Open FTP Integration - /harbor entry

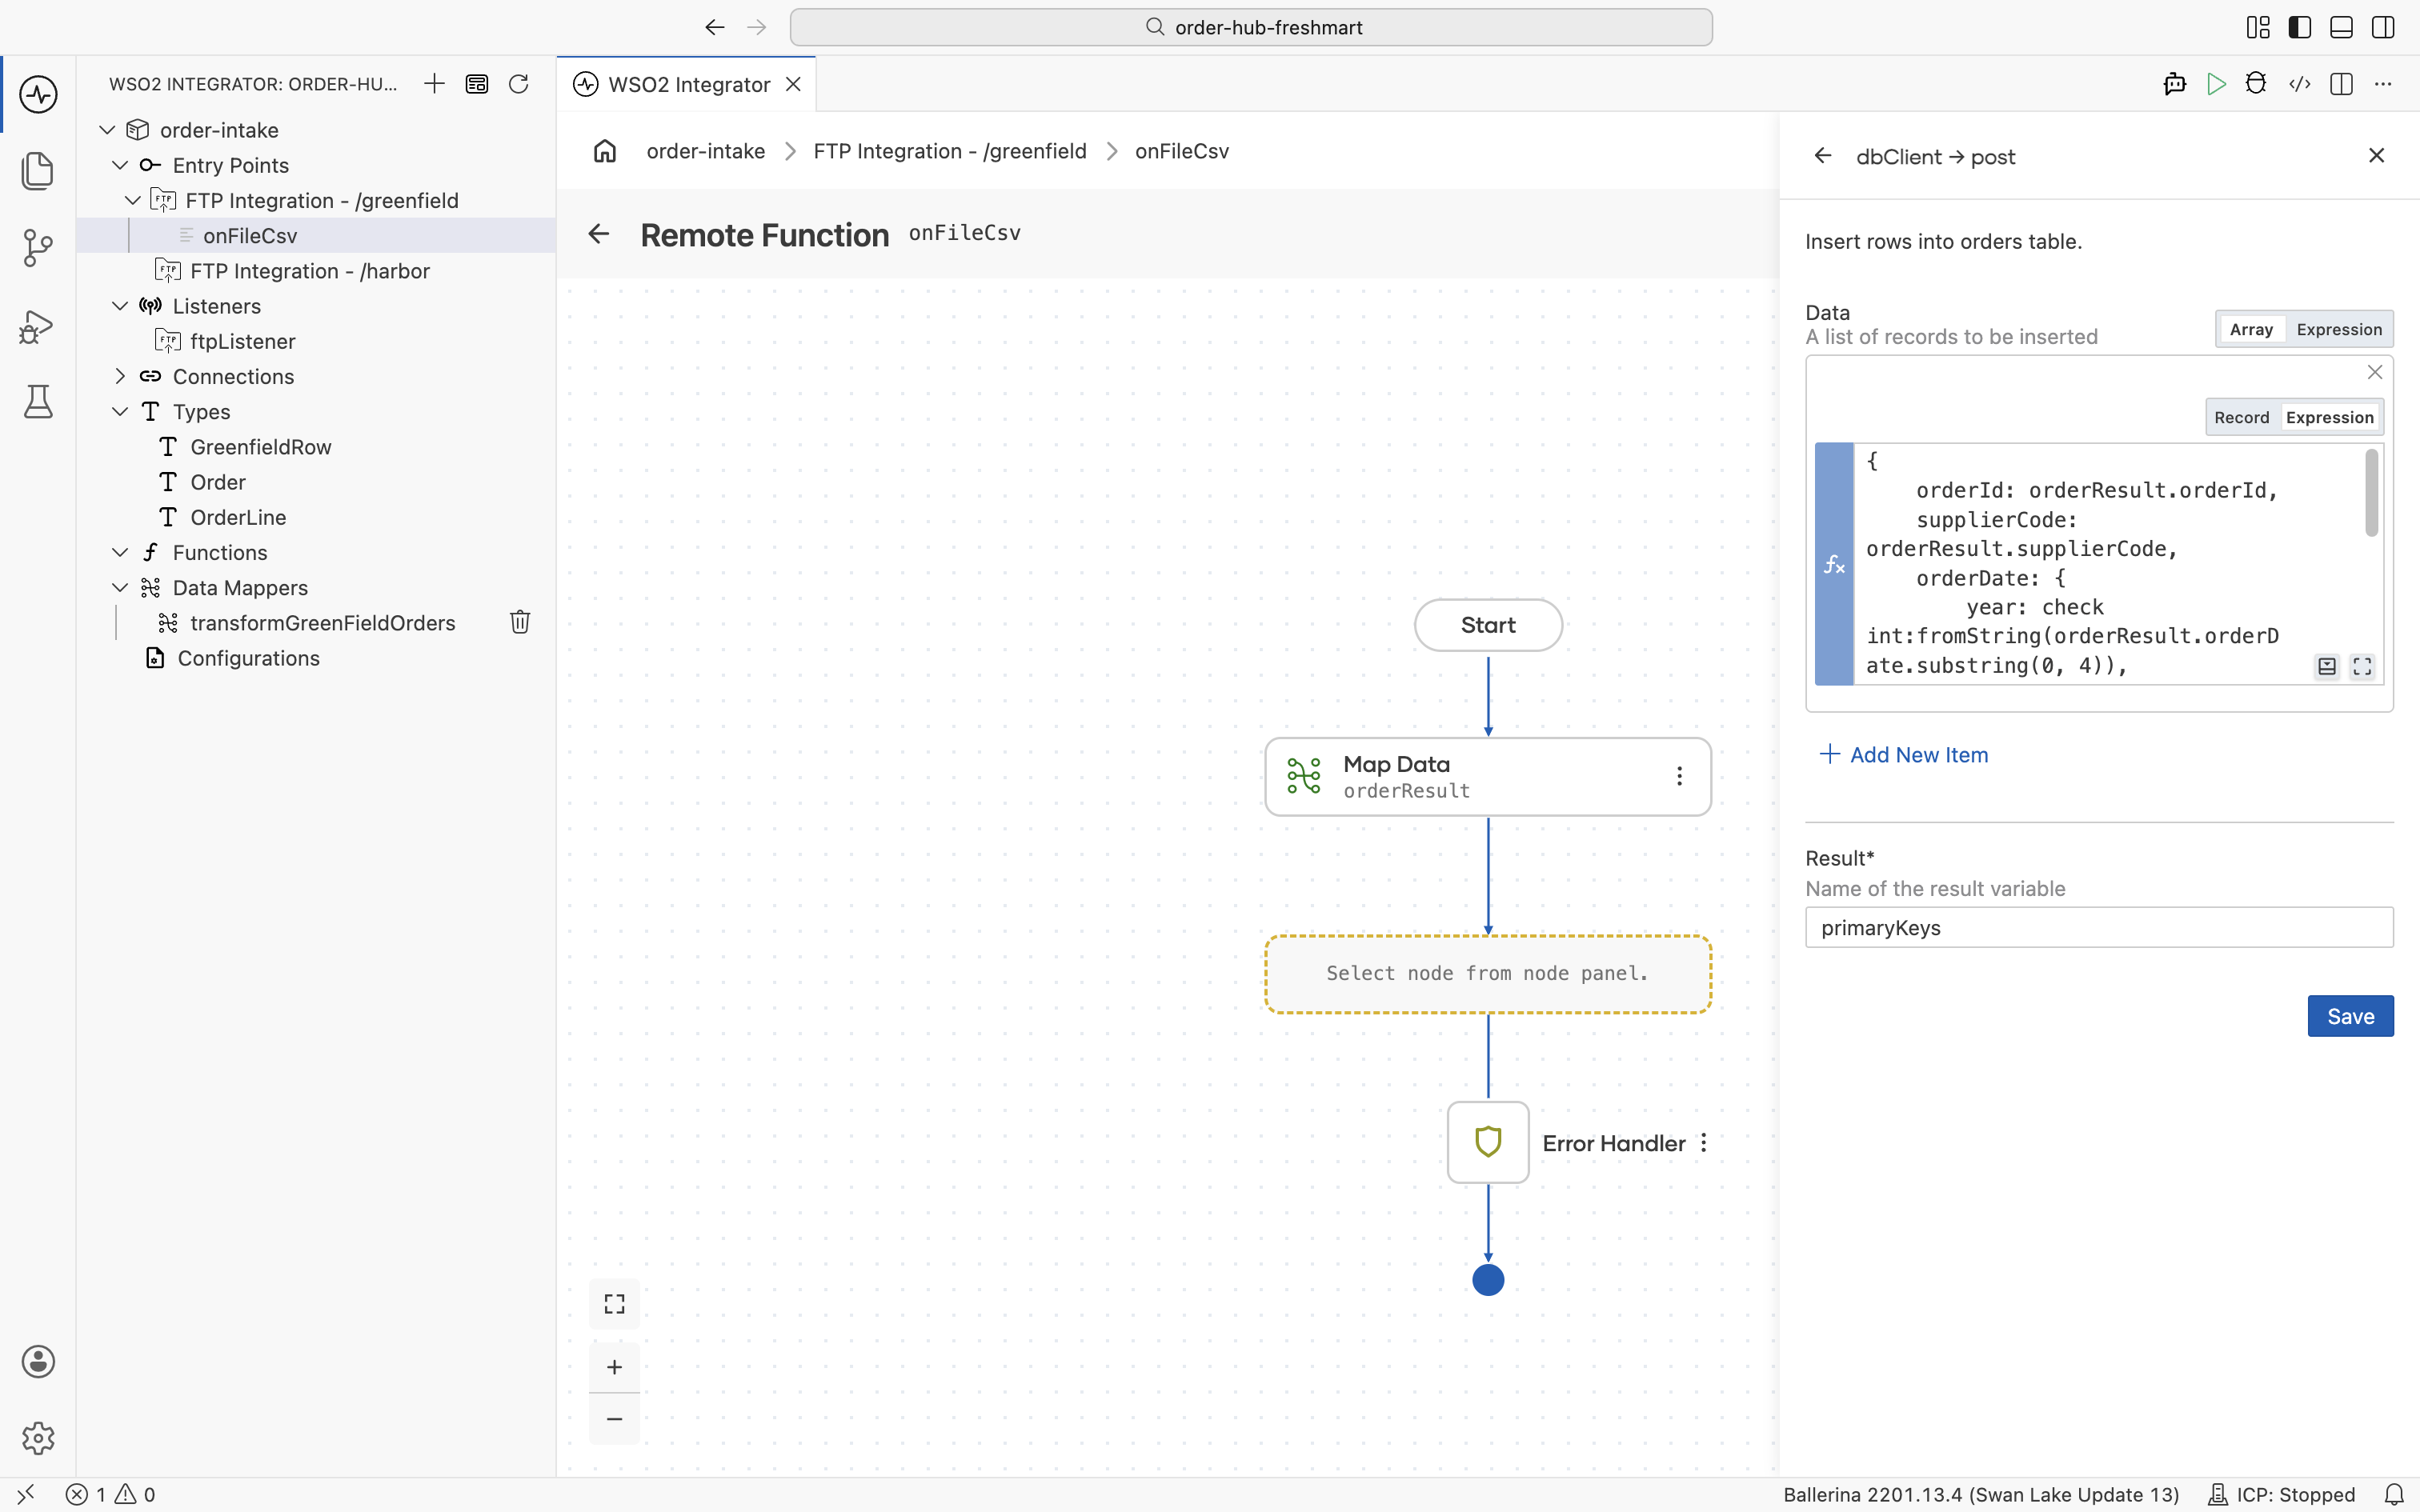(x=310, y=271)
